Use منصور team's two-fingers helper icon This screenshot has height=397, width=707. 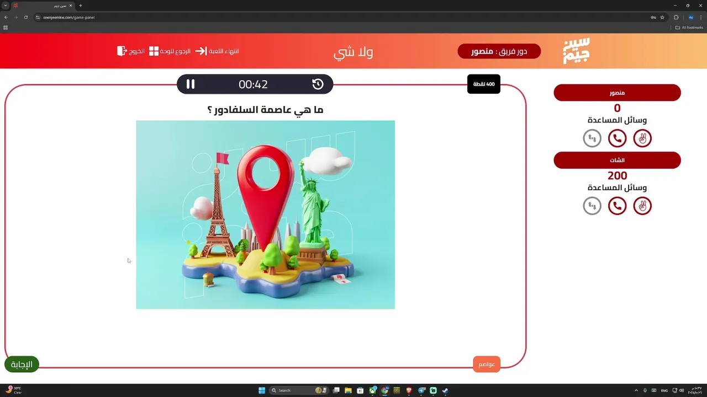[642, 138]
